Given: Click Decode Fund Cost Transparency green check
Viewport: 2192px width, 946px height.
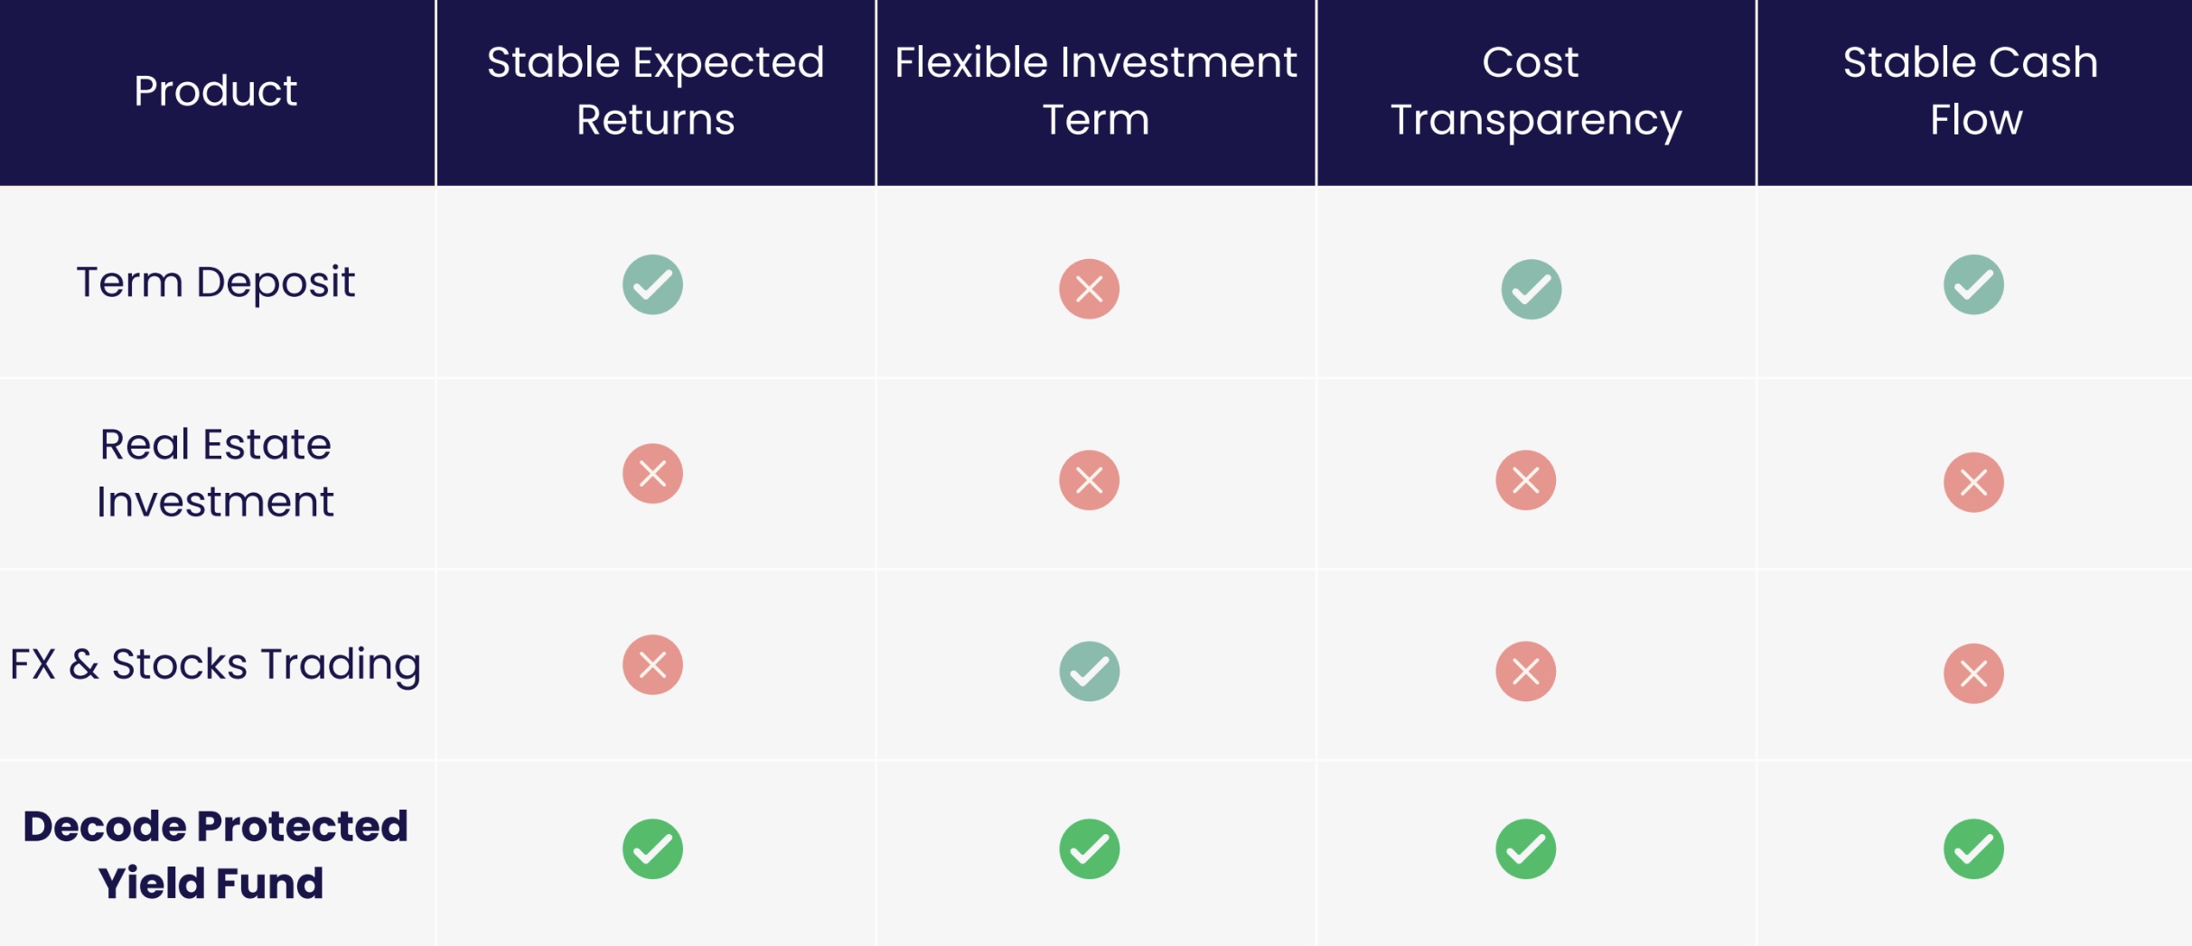Looking at the screenshot, I should [x=1525, y=849].
